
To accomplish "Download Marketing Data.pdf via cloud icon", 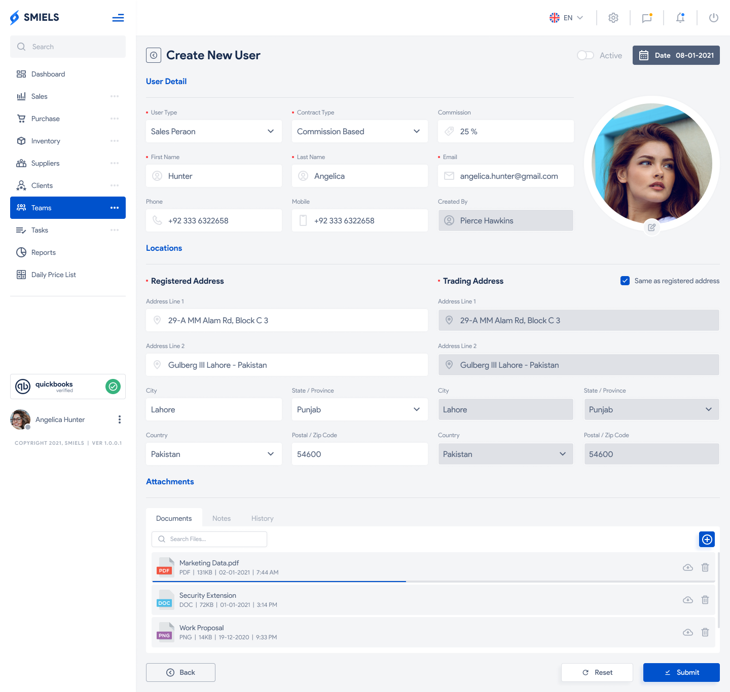I will point(688,567).
